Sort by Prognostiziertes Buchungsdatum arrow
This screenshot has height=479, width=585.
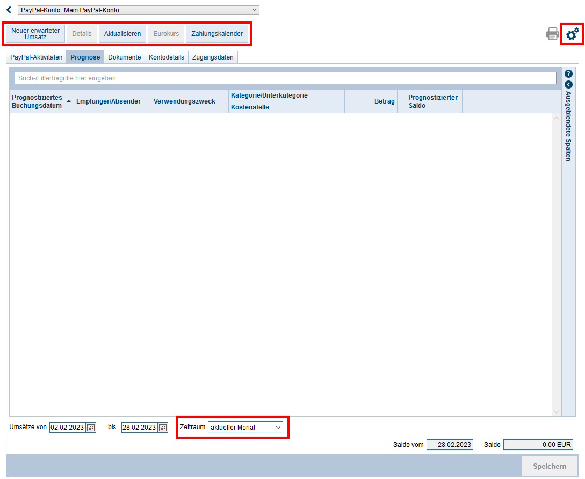pyautogui.click(x=68, y=101)
